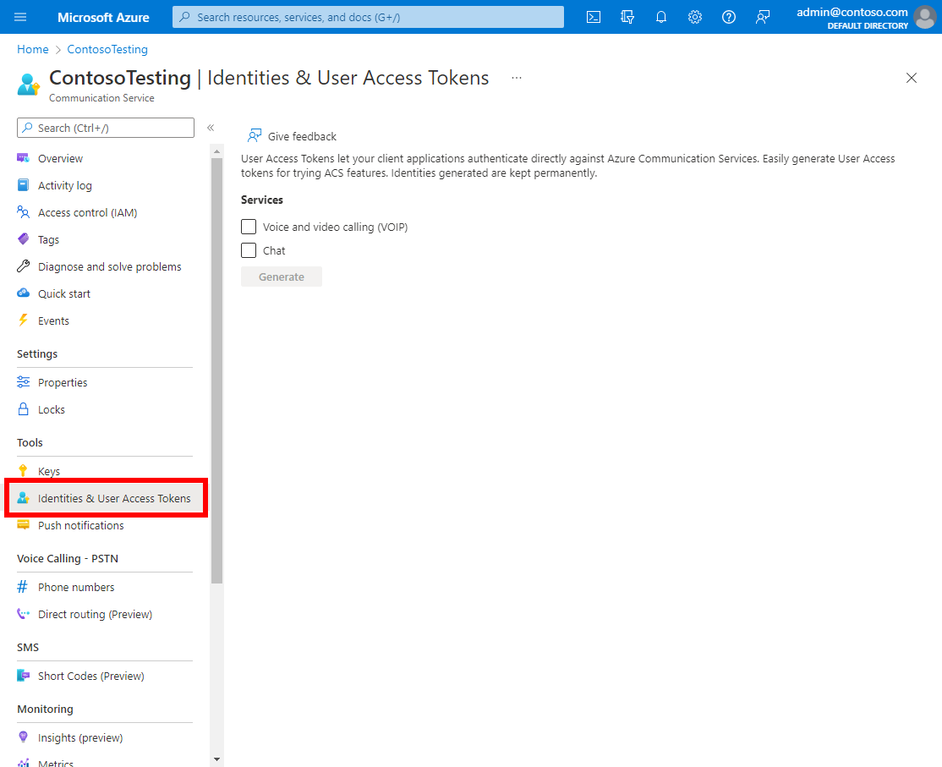The width and height of the screenshot is (942, 767).
Task: Open the Keys menu item
Action: [x=49, y=471]
